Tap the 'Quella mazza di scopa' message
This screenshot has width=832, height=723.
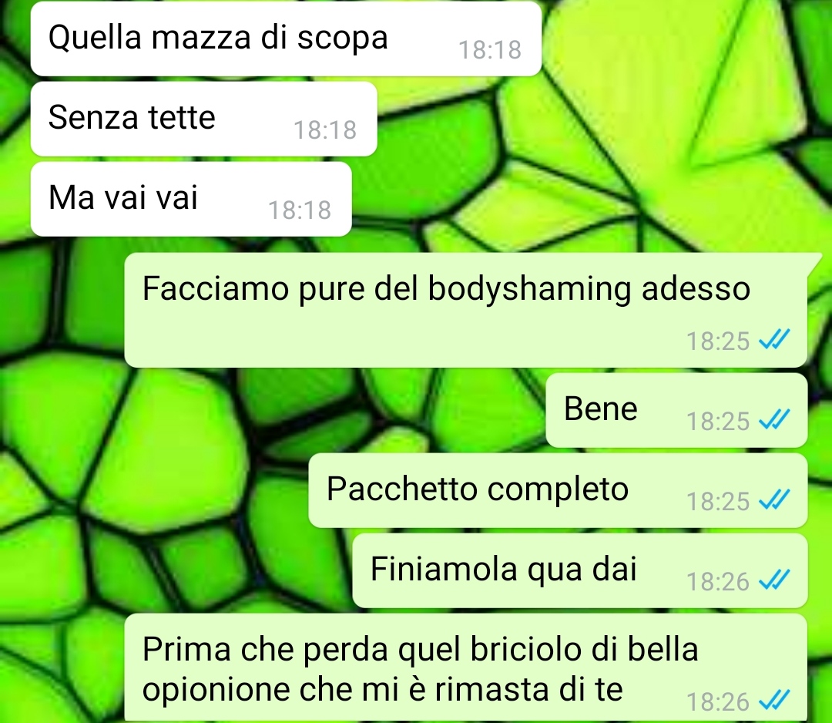(x=286, y=39)
